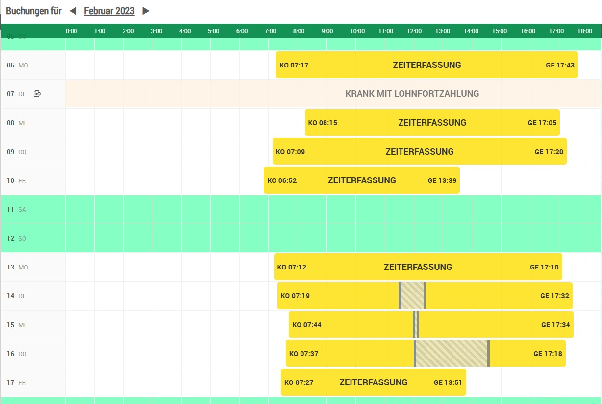Click the 12:00 hour column header
This screenshot has height=404, width=602.
click(x=414, y=31)
